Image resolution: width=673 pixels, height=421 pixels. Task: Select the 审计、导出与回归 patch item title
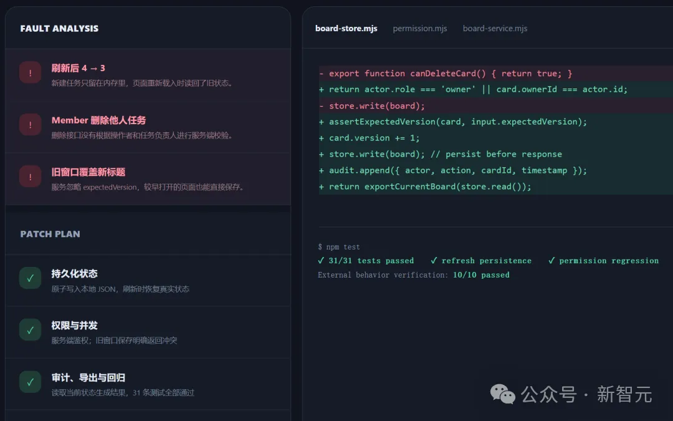click(x=88, y=377)
